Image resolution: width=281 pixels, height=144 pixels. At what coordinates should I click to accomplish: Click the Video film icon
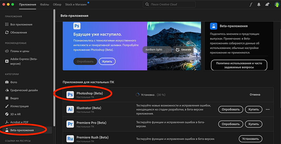click(x=7, y=98)
